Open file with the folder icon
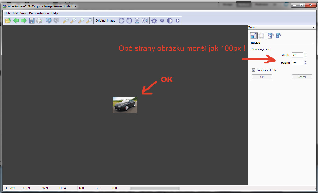 [8, 20]
